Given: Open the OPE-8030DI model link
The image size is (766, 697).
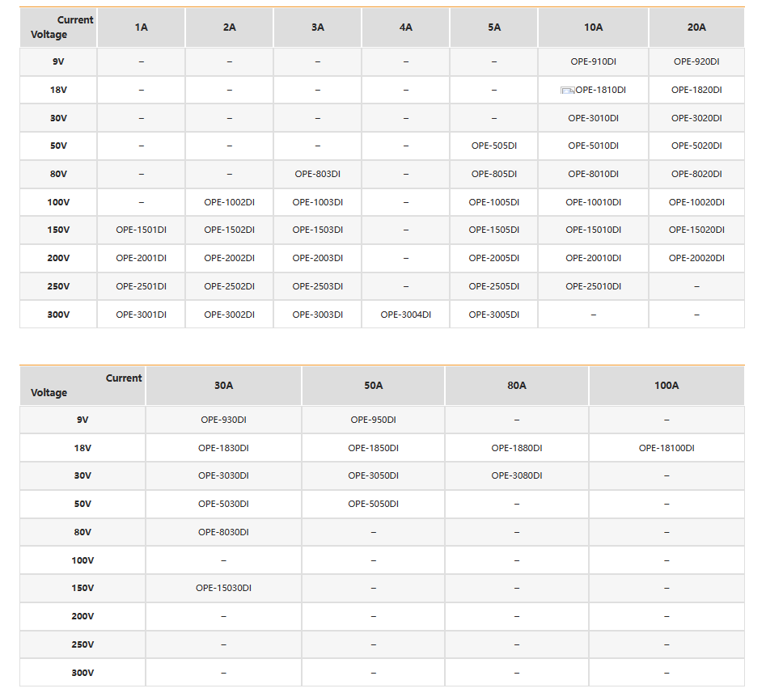Looking at the screenshot, I should click(x=223, y=532).
